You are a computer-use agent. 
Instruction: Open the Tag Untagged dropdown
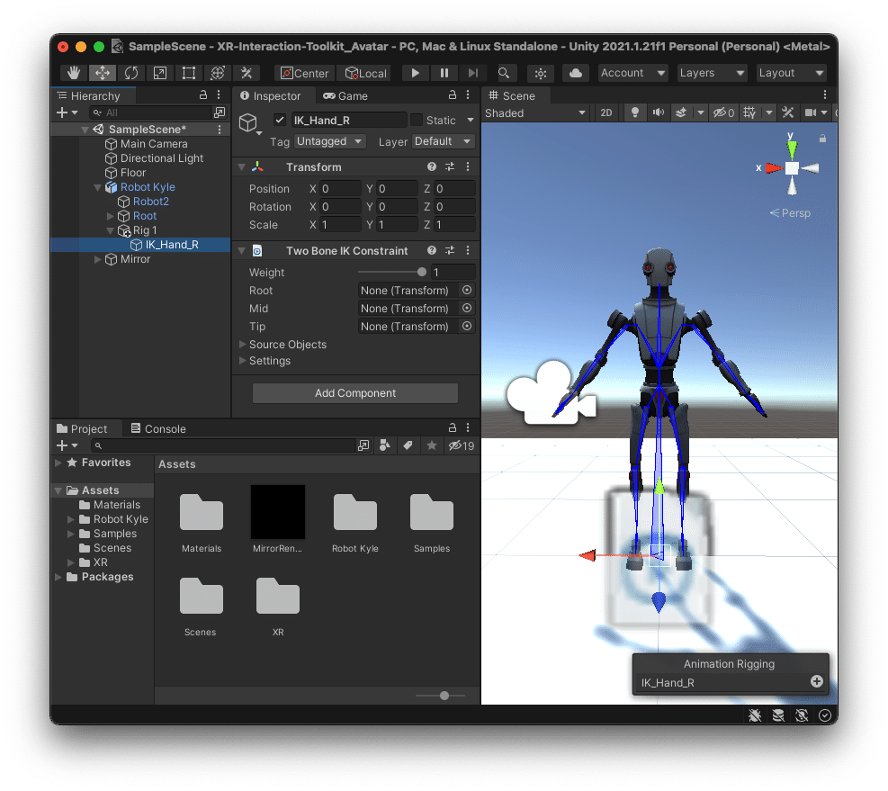point(329,141)
